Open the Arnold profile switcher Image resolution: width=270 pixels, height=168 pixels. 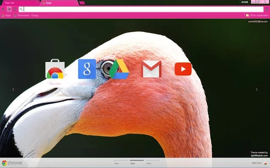click(x=245, y=2)
